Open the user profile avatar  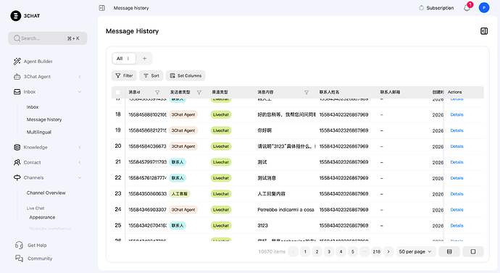pyautogui.click(x=484, y=8)
